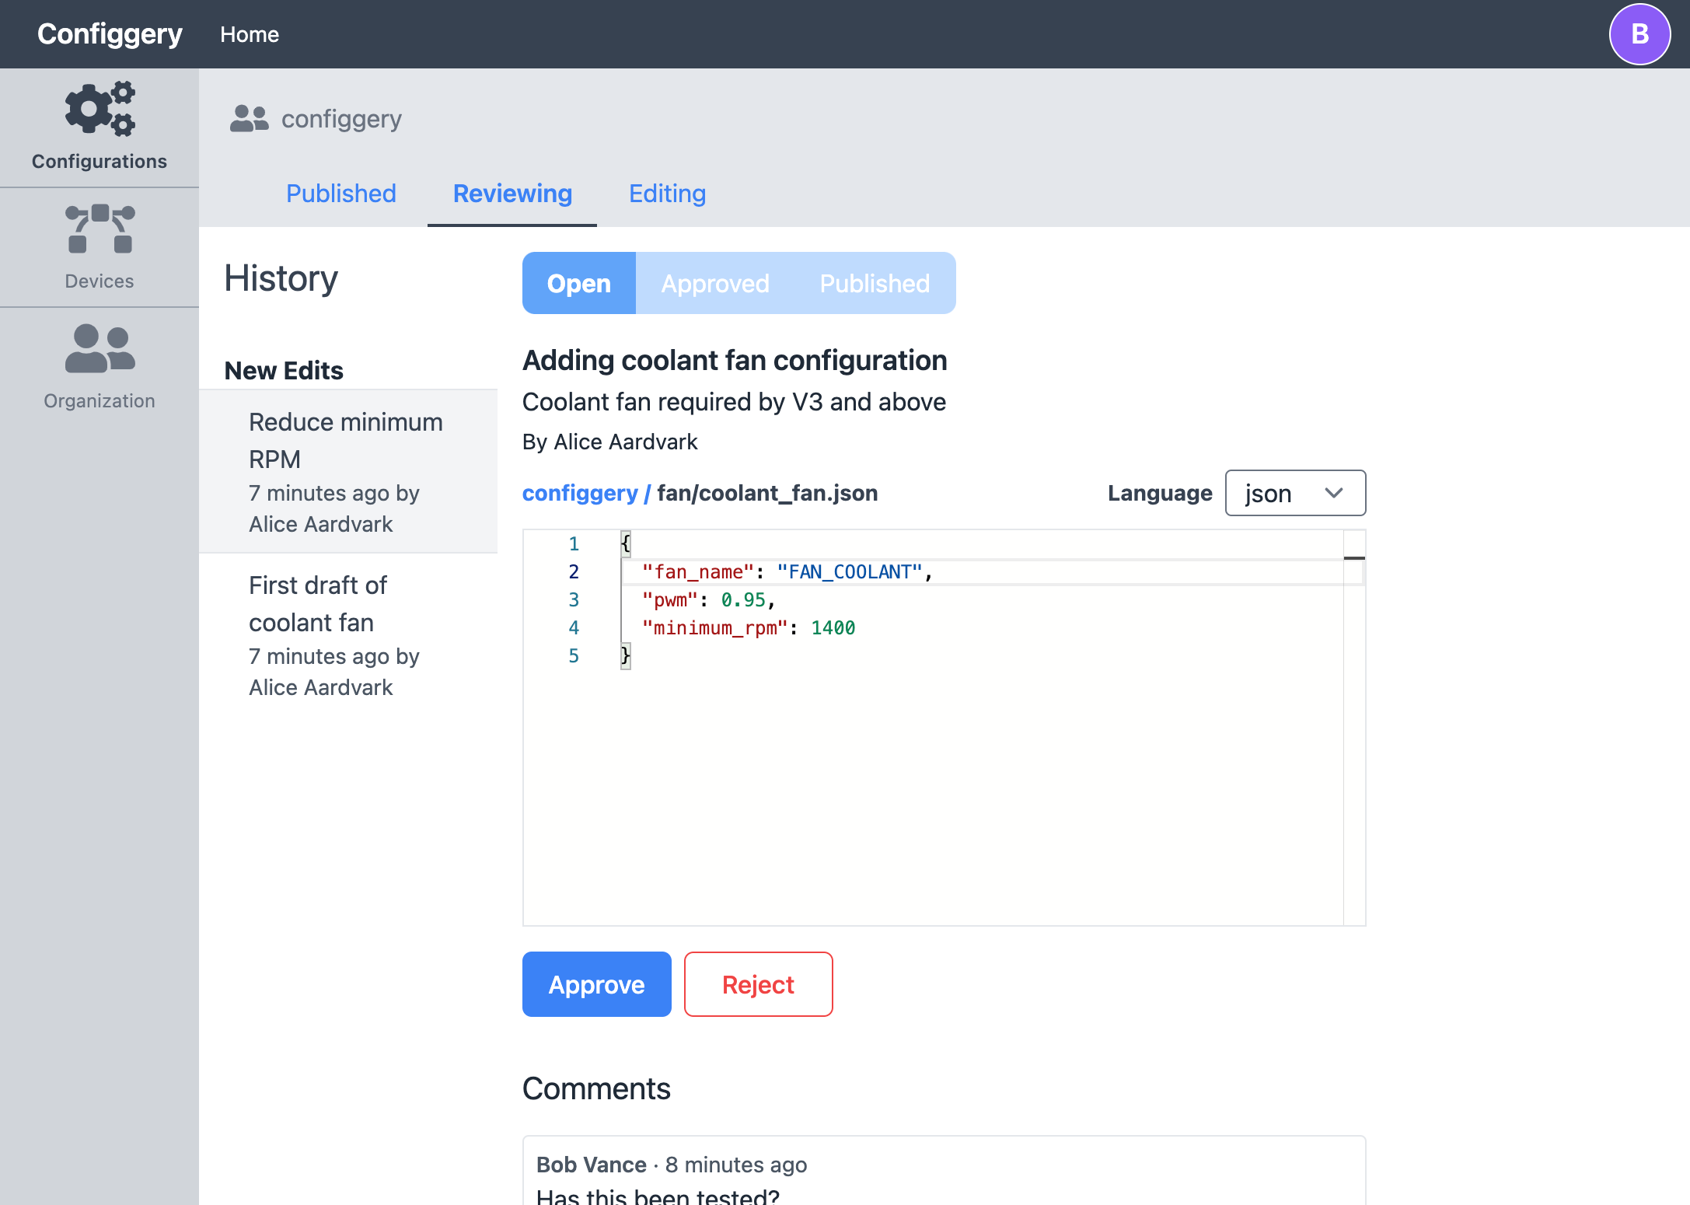Click the dropdown chevron next to json
Image resolution: width=1690 pixels, height=1205 pixels.
[1334, 493]
